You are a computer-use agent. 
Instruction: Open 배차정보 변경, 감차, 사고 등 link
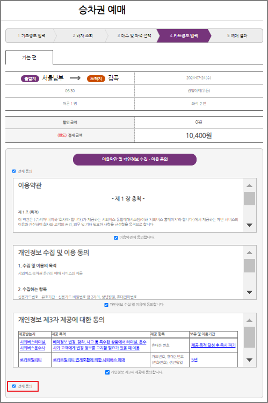(x=99, y=345)
